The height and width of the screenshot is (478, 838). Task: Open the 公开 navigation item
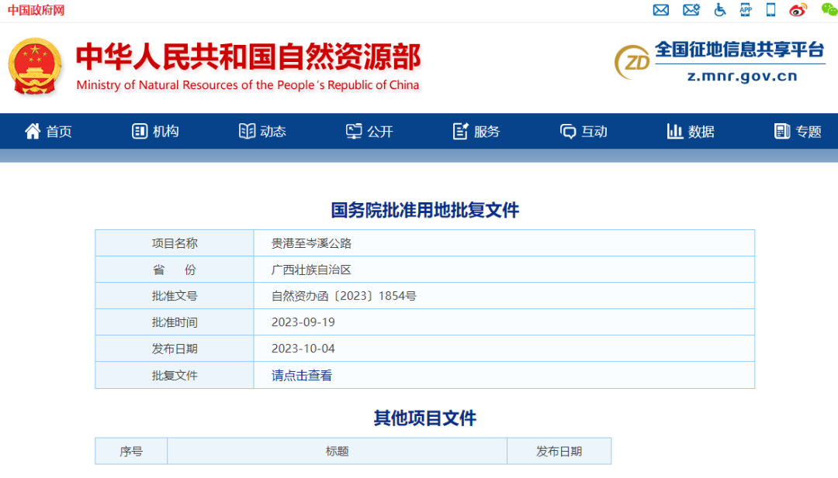point(369,132)
